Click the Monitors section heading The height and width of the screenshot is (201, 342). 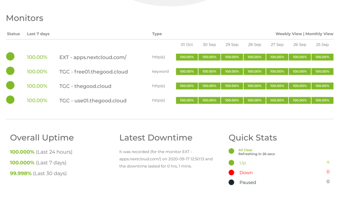25,18
